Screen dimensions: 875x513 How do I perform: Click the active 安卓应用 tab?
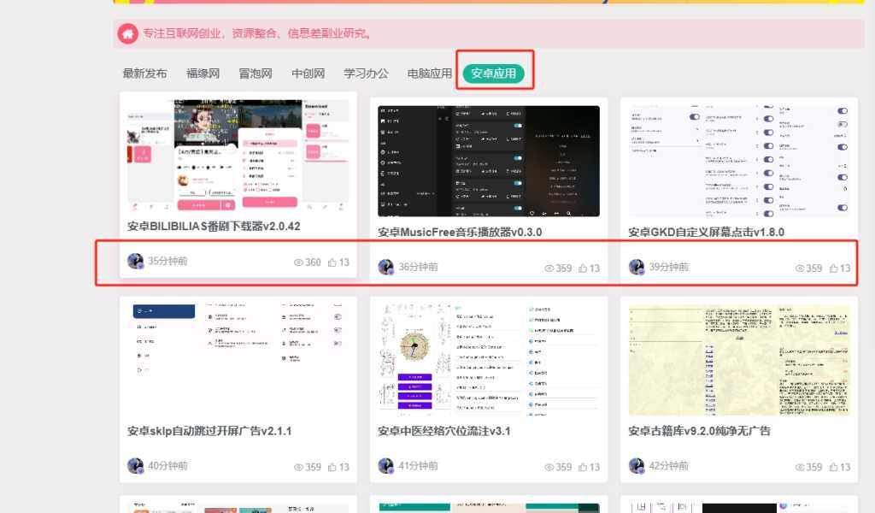point(493,74)
